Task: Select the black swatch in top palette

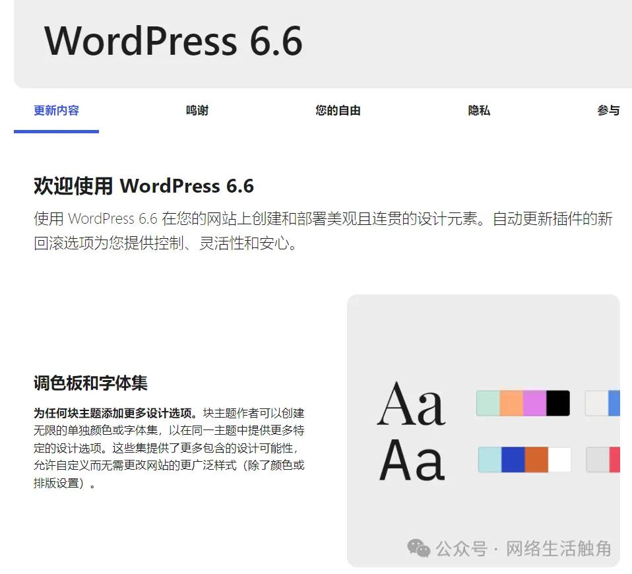Action: coord(557,403)
